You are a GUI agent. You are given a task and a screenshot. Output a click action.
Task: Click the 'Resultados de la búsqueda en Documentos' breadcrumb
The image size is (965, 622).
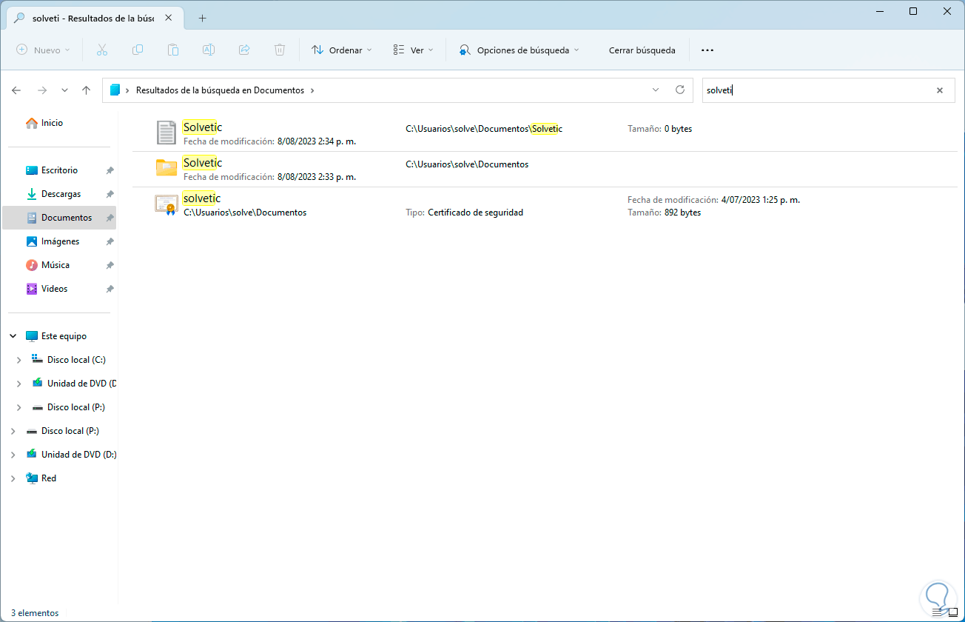coord(220,90)
